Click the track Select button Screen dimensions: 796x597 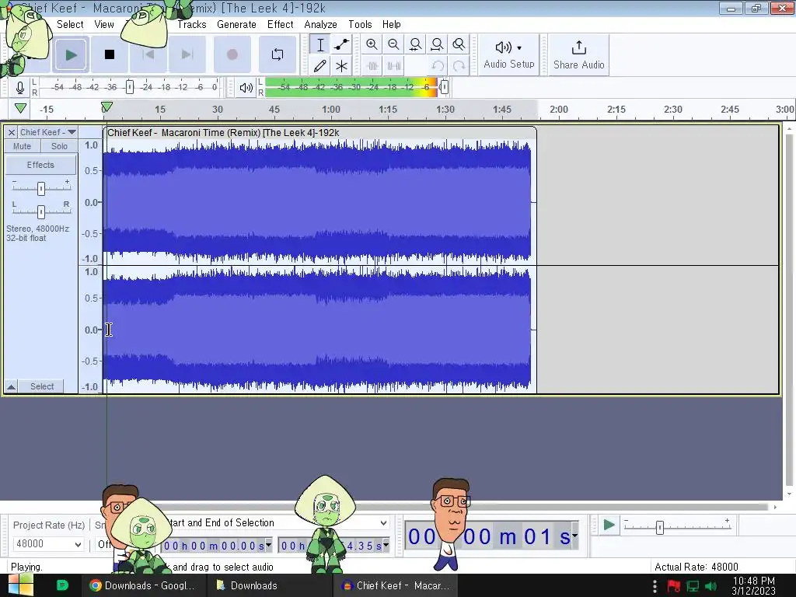(x=42, y=387)
